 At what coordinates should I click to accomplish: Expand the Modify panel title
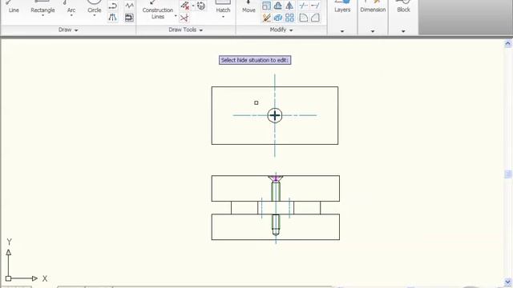pyautogui.click(x=281, y=30)
